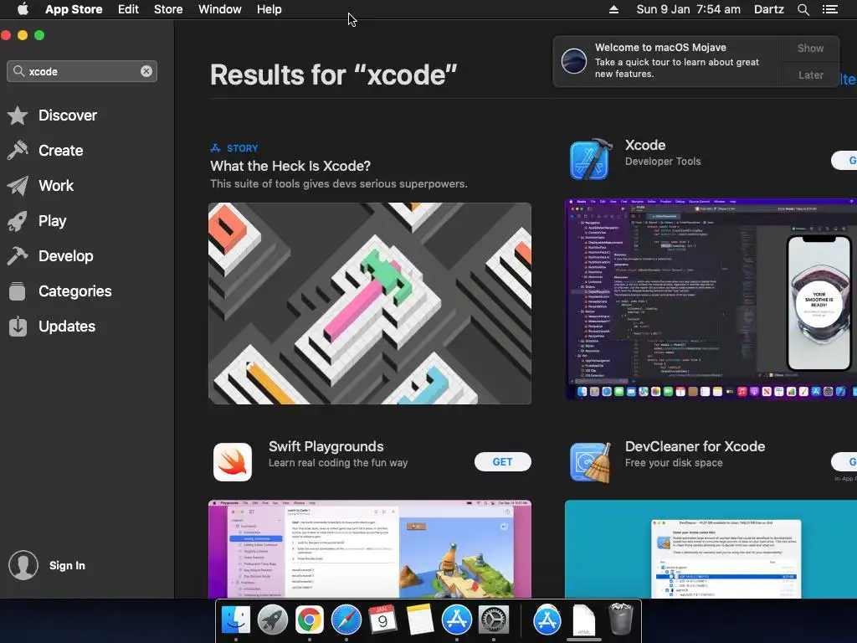This screenshot has height=643, width=857.
Task: Click the Swift Playgrounds title
Action: [326, 446]
